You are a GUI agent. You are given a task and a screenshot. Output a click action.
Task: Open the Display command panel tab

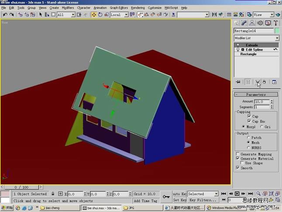coord(268,23)
